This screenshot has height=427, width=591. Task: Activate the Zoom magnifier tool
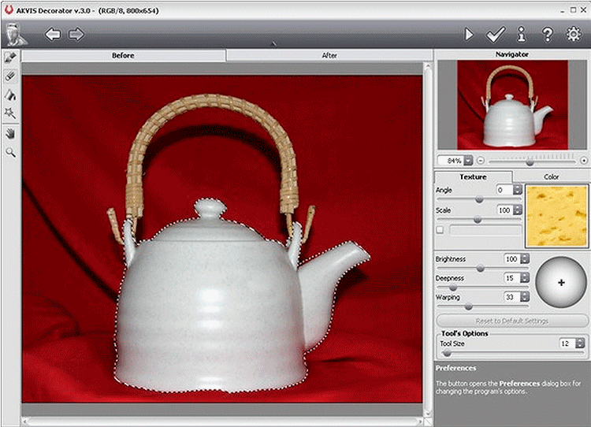pyautogui.click(x=10, y=152)
